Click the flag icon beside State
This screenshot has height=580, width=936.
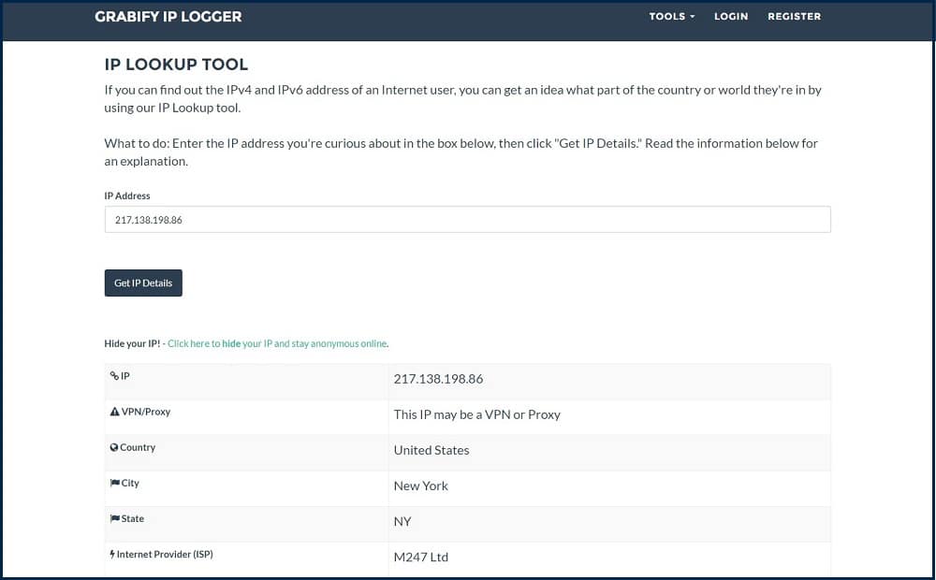pyautogui.click(x=113, y=518)
